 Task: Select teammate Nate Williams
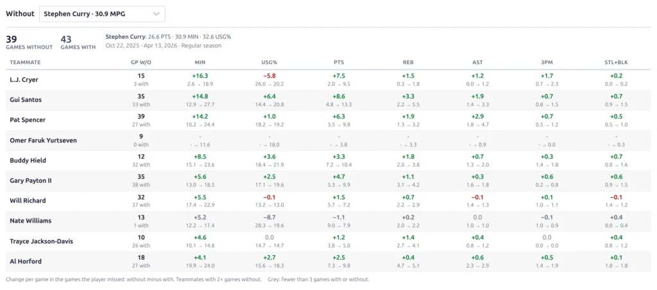(x=30, y=221)
